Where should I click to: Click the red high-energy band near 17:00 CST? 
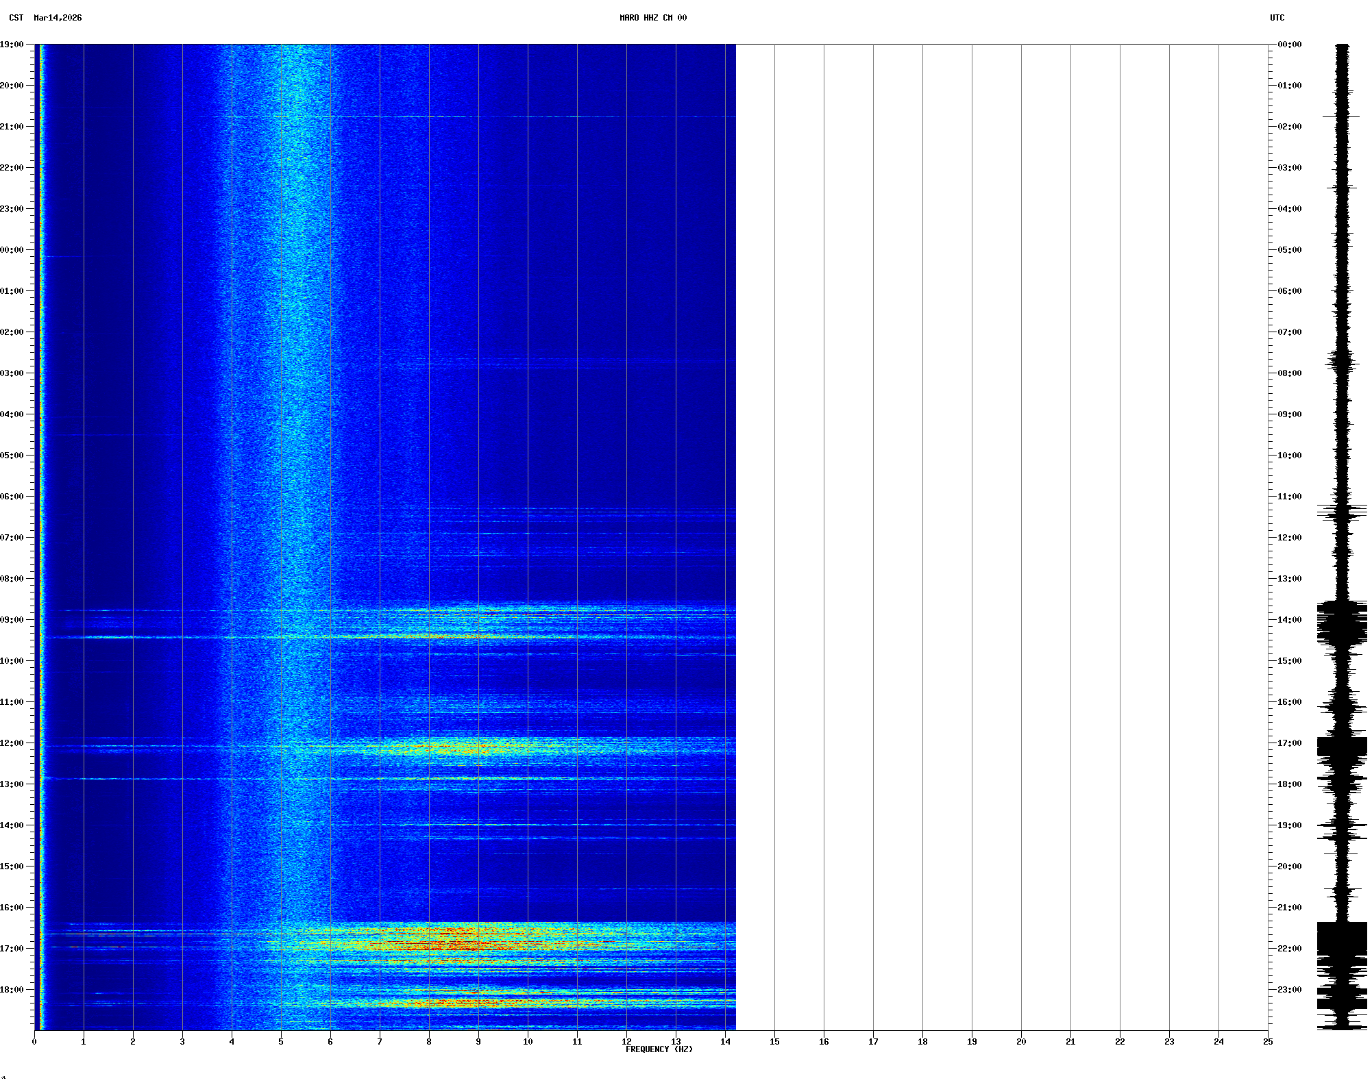[473, 946]
